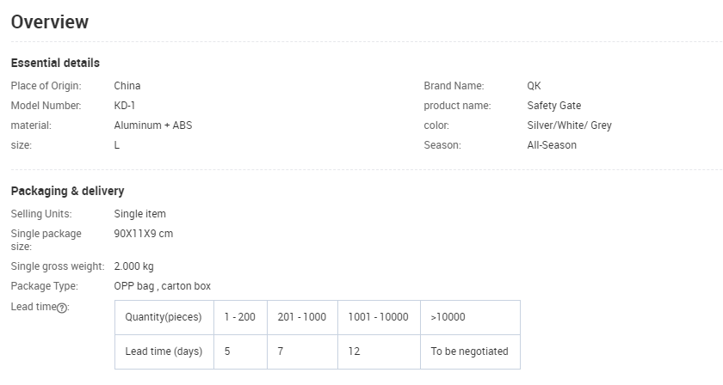Image resolution: width=723 pixels, height=385 pixels.
Task: Click the Packaging & delivery subheading
Action: 67,191
